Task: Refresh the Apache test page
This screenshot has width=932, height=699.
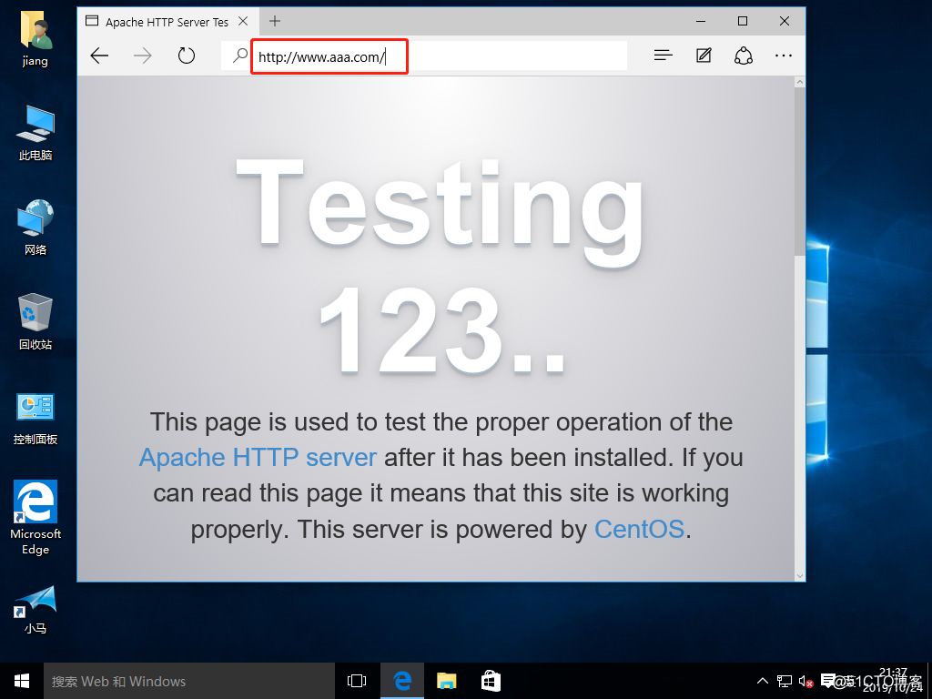Action: point(187,56)
